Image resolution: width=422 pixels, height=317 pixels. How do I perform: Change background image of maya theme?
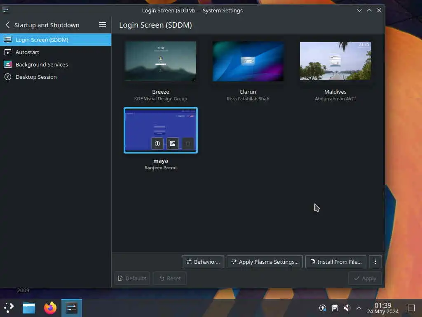click(x=173, y=144)
